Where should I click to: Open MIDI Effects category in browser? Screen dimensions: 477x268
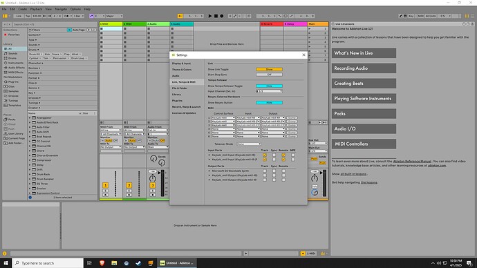tap(15, 73)
